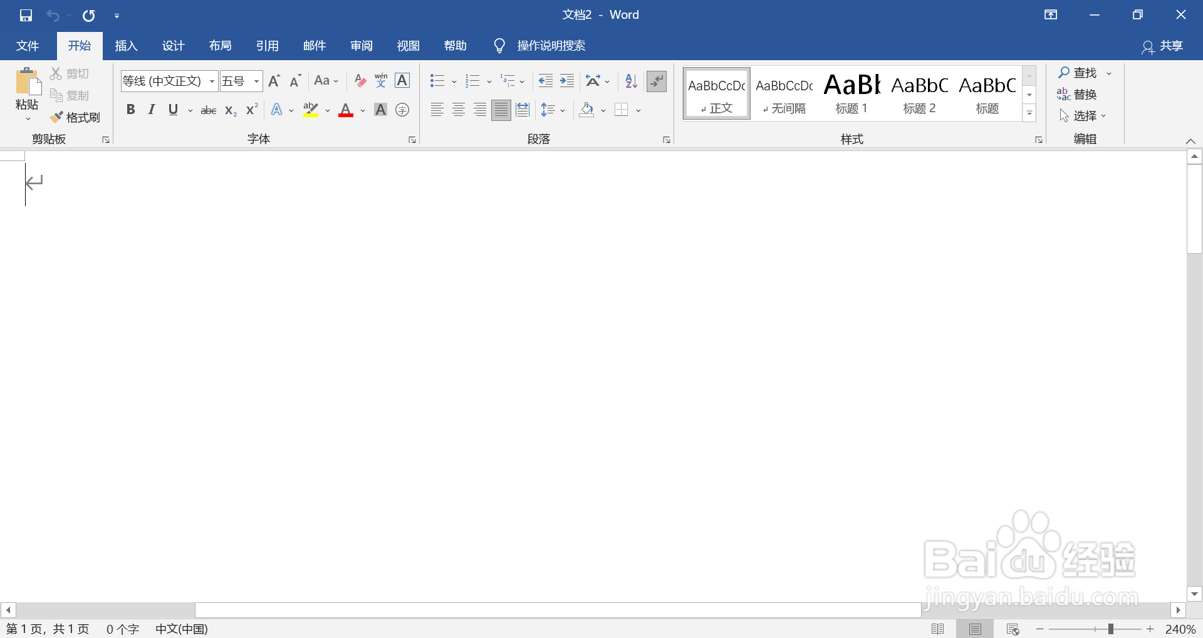
Task: Switch to Review (审阅) tab
Action: (x=361, y=46)
